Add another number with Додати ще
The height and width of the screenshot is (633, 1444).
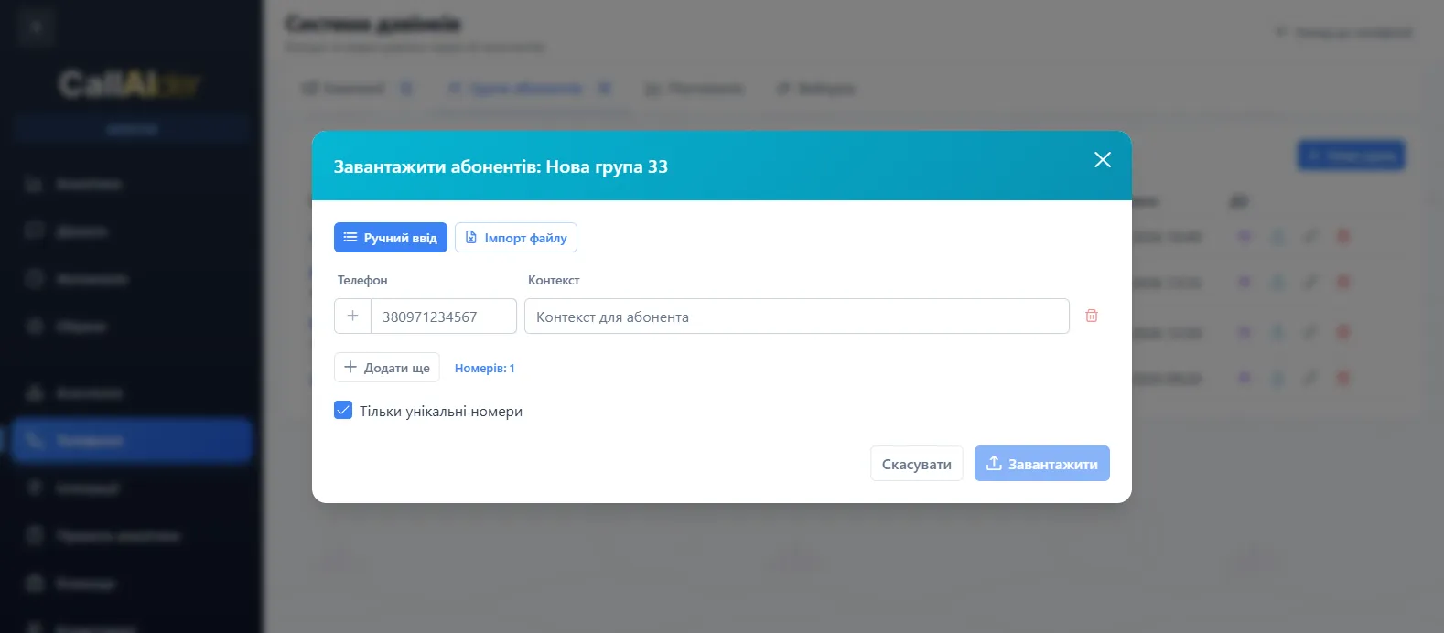(387, 368)
